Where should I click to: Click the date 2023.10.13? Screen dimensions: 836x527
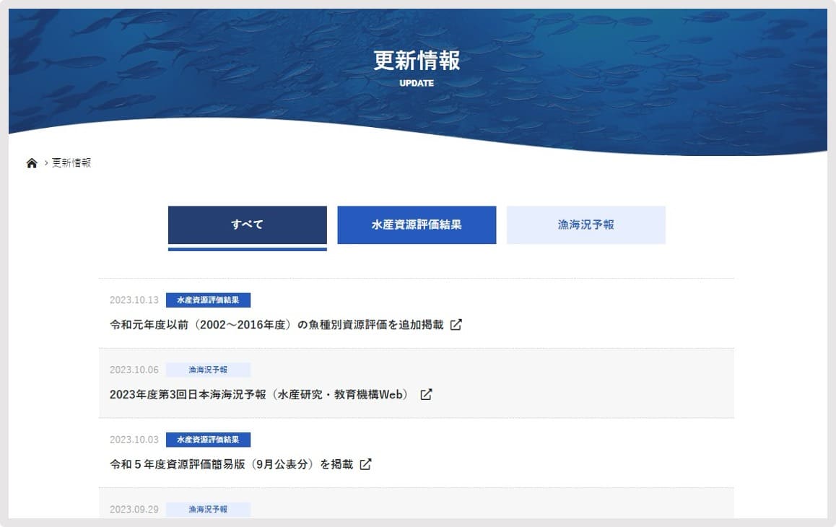tap(134, 300)
